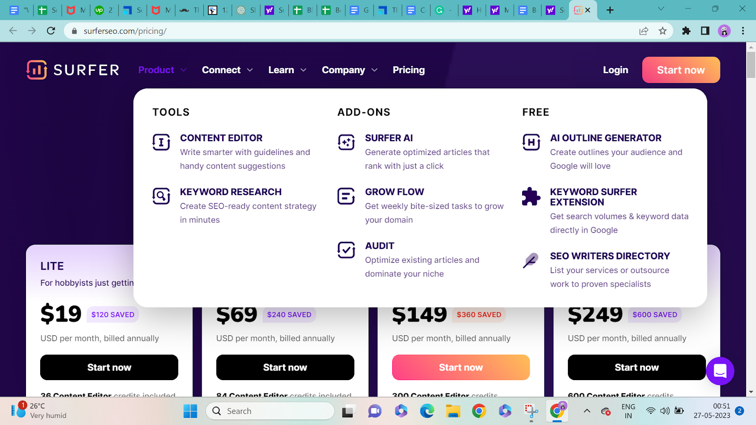Open File Explorer from taskbar
Image resolution: width=756 pixels, height=425 pixels.
(453, 411)
